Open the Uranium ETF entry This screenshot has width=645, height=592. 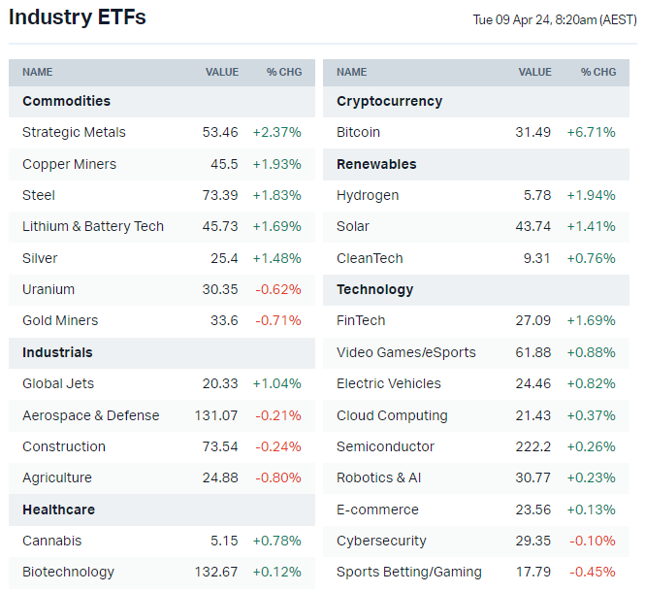point(48,289)
